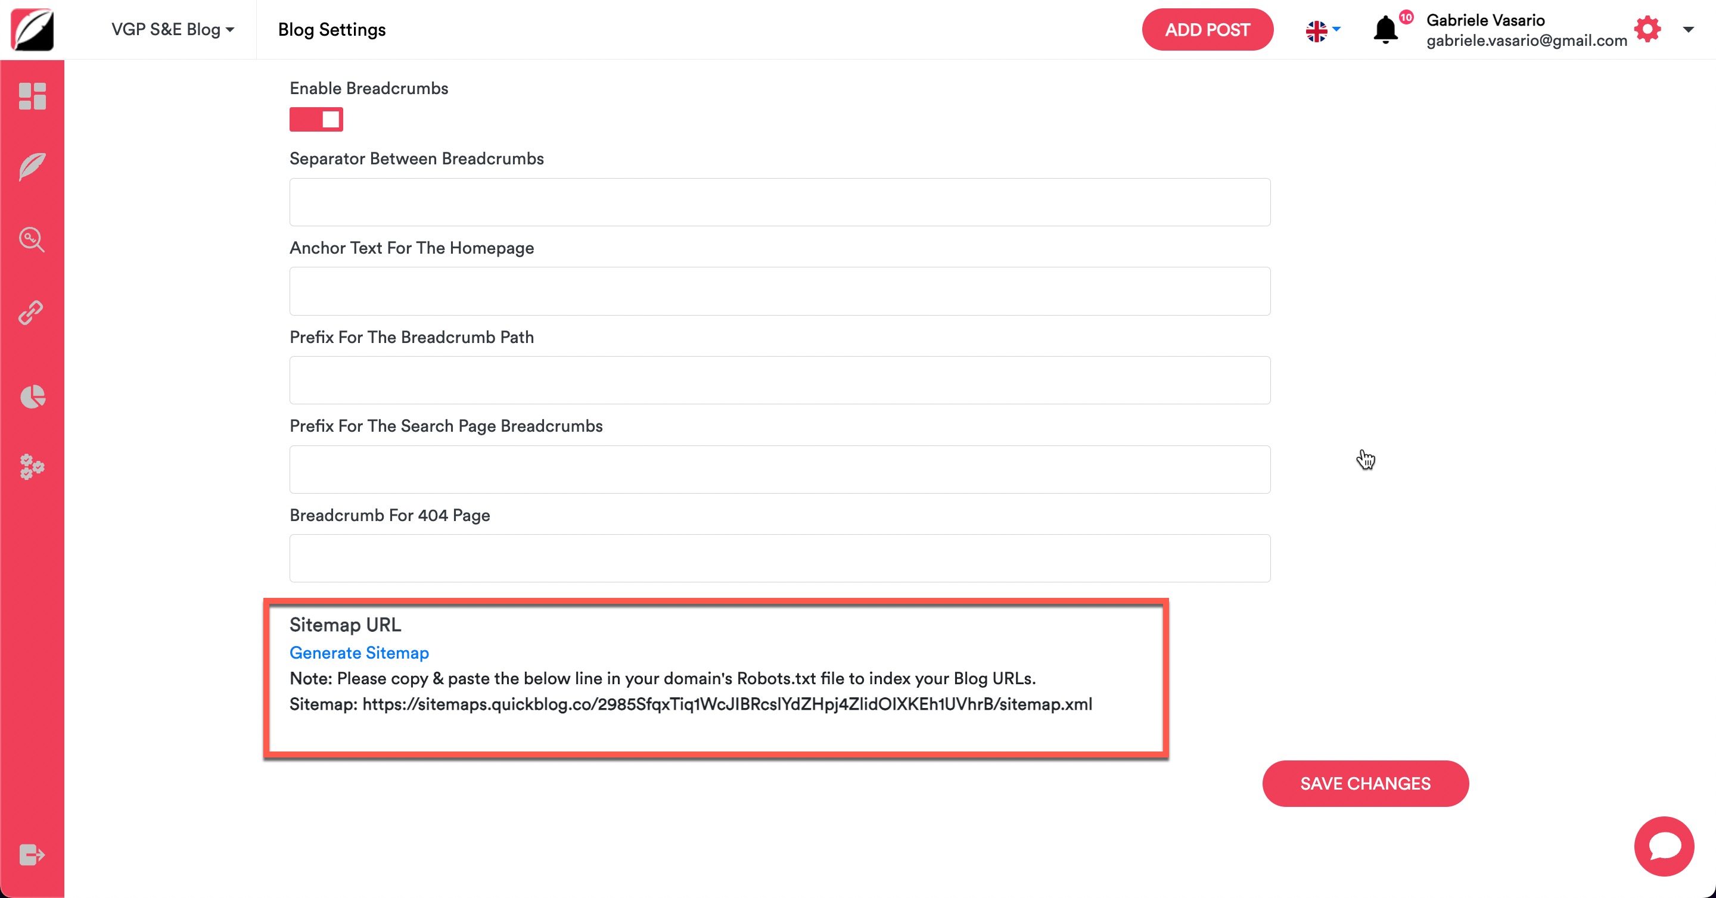Click the Blog Settings page title
The height and width of the screenshot is (898, 1716).
(x=332, y=29)
